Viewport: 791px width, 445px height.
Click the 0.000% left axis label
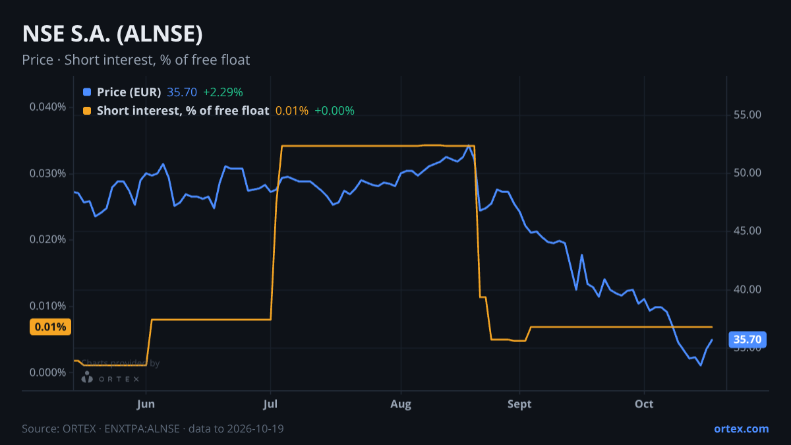(48, 372)
